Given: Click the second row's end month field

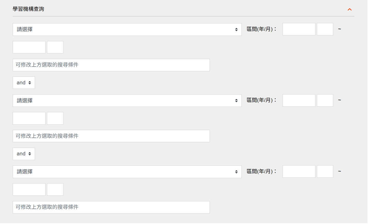Looking at the screenshot, I should click(55, 118).
